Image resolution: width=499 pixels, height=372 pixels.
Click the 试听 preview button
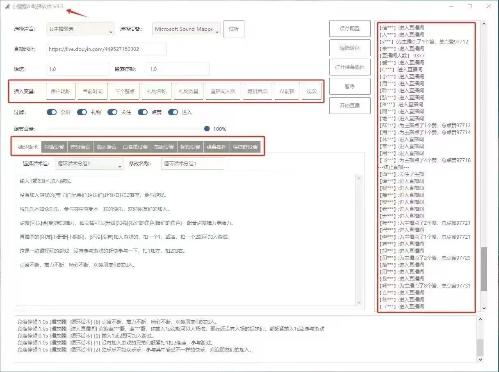234,29
